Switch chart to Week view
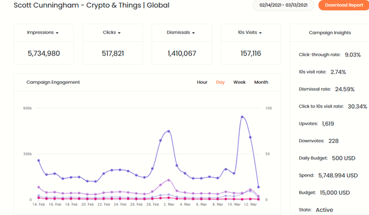Viewport: 369px width, 215px height. pyautogui.click(x=239, y=82)
